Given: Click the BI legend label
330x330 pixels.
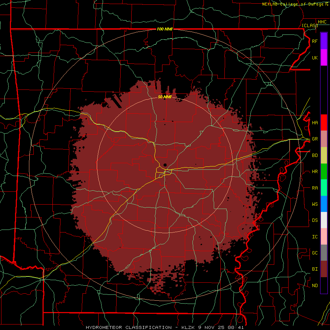Looking at the screenshot, I should pyautogui.click(x=315, y=269).
